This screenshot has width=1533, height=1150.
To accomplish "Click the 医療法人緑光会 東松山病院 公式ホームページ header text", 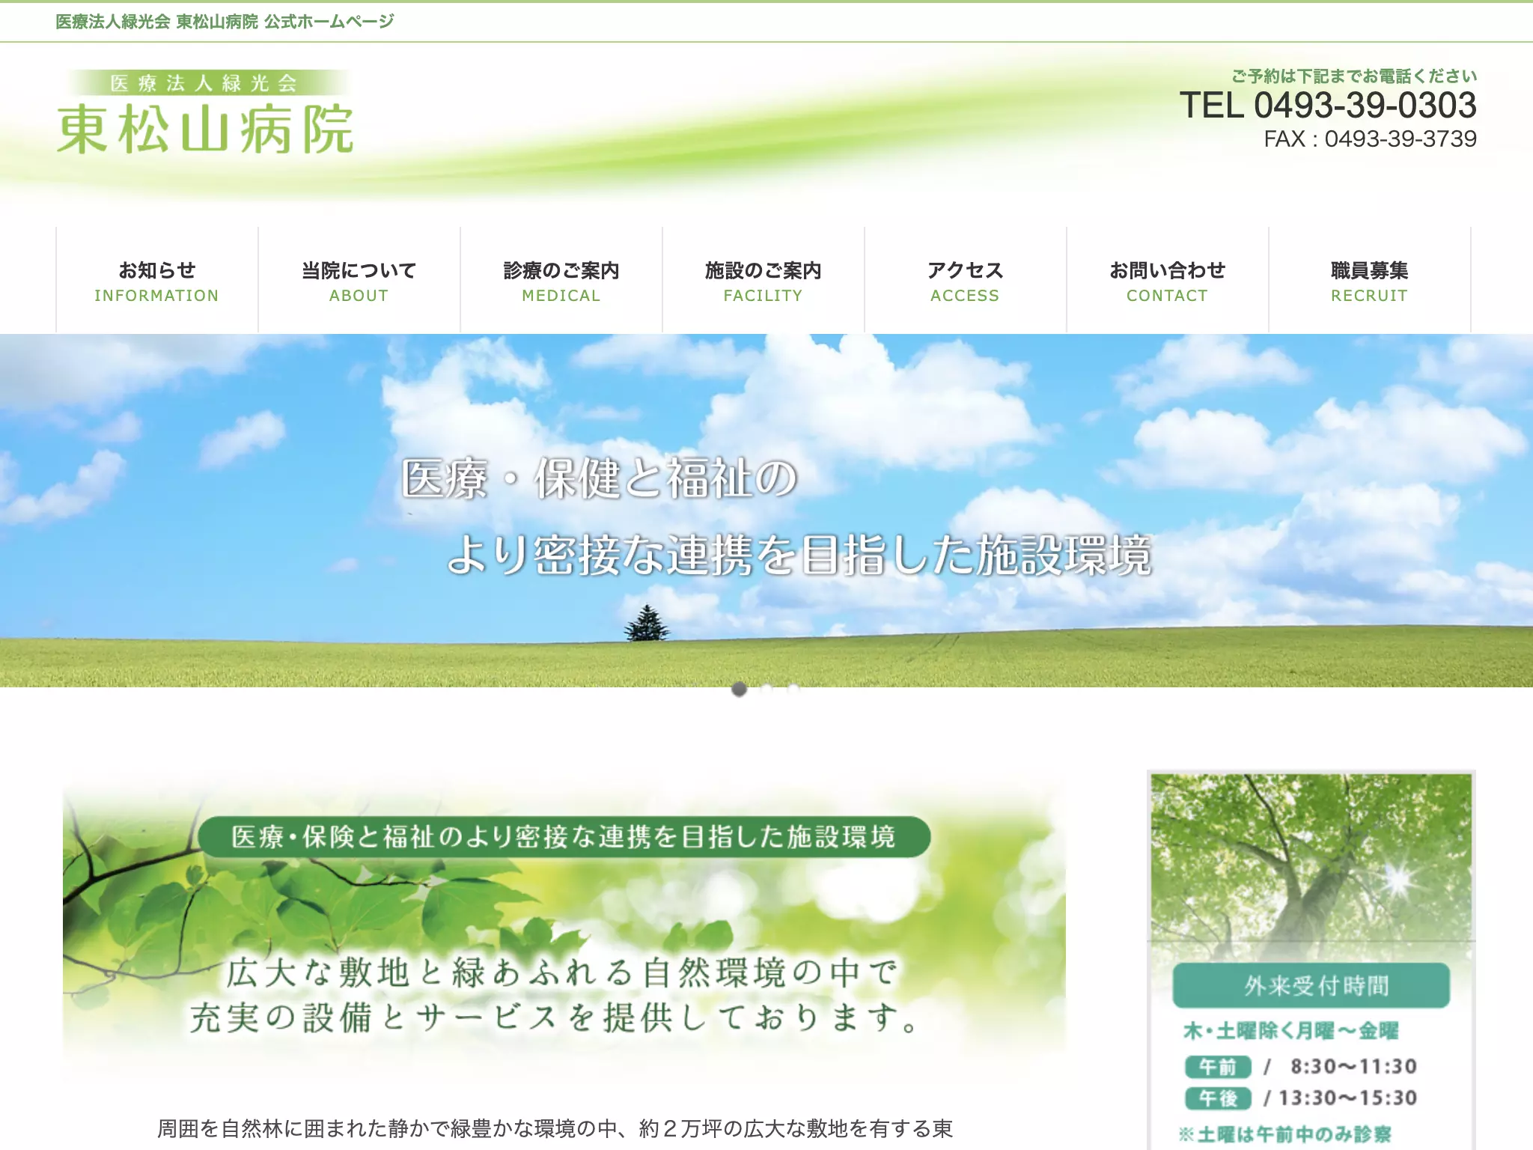I will tap(225, 22).
